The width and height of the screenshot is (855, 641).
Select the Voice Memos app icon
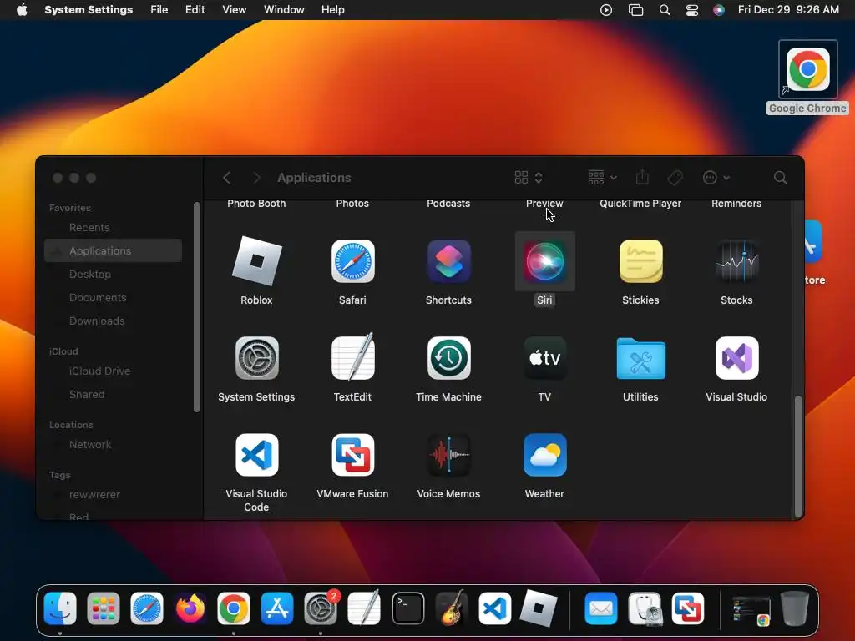pyautogui.click(x=448, y=455)
